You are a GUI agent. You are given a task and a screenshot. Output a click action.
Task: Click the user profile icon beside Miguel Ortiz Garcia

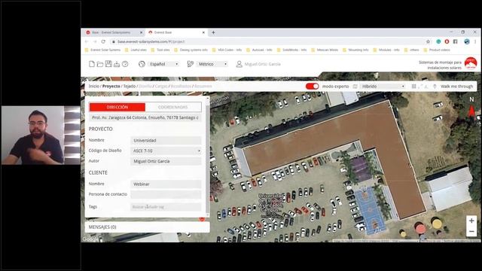tap(239, 64)
